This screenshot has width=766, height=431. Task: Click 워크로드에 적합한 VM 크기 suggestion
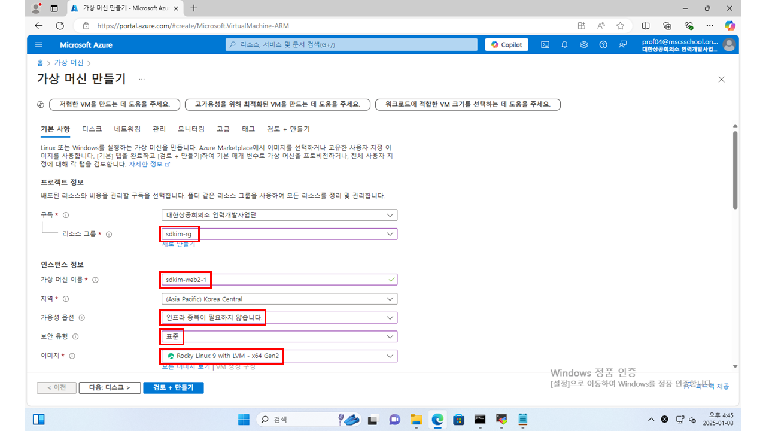click(468, 104)
